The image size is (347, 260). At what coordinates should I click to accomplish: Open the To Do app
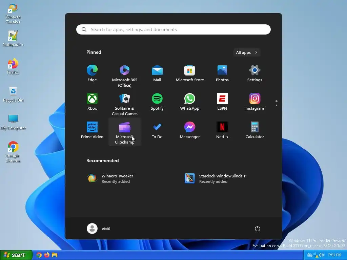coord(157,130)
